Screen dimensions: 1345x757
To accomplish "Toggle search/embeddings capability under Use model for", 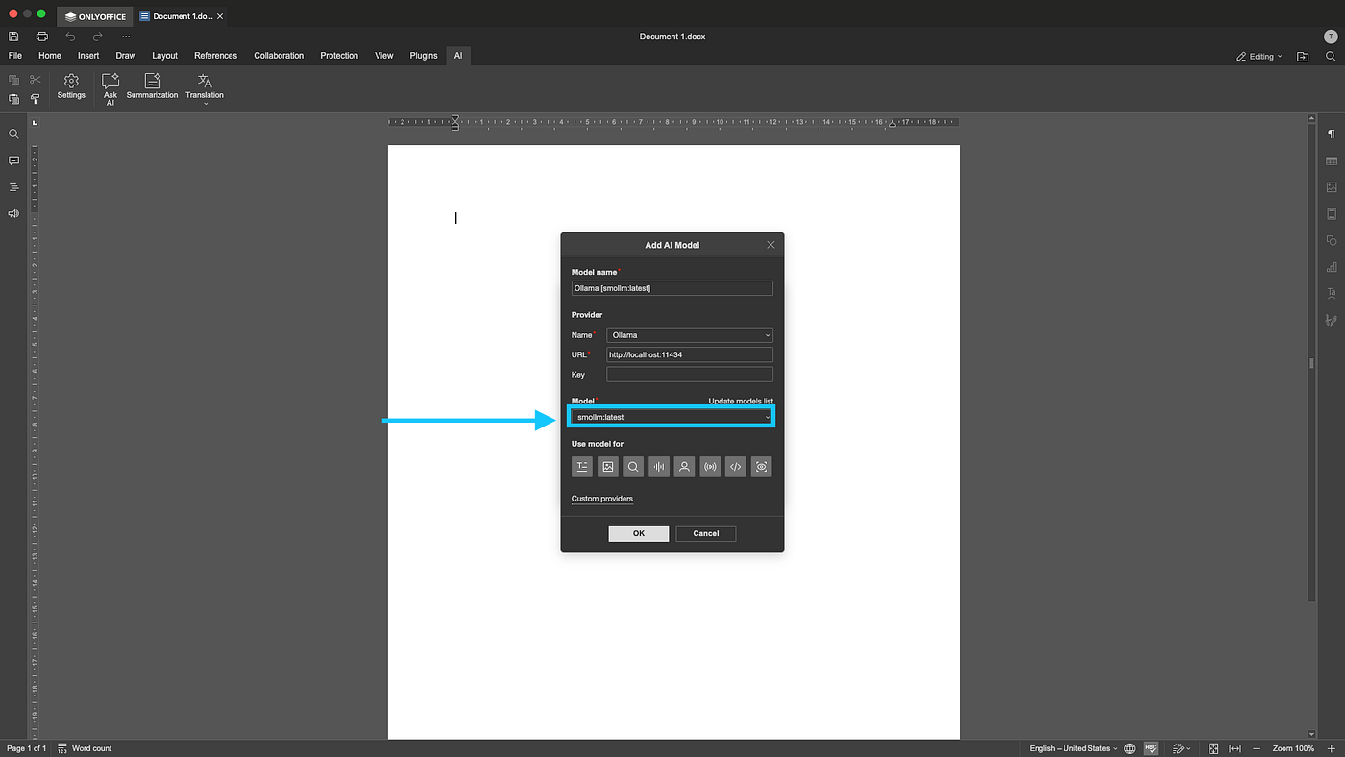I will point(633,467).
